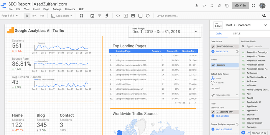Click the /blog/hacker-paradise-review/ row
This screenshot has width=270, height=135.
click(153, 89)
